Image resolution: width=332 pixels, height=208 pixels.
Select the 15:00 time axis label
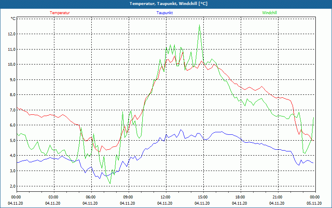(x=203, y=197)
